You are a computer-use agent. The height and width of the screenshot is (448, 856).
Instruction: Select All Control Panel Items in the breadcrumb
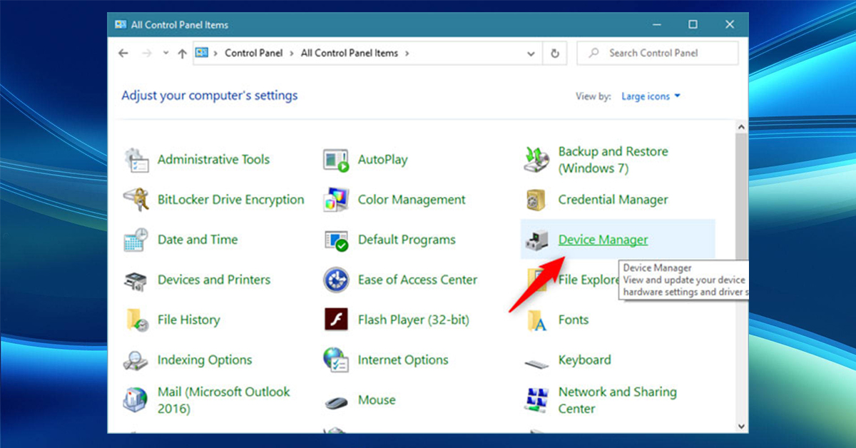349,53
